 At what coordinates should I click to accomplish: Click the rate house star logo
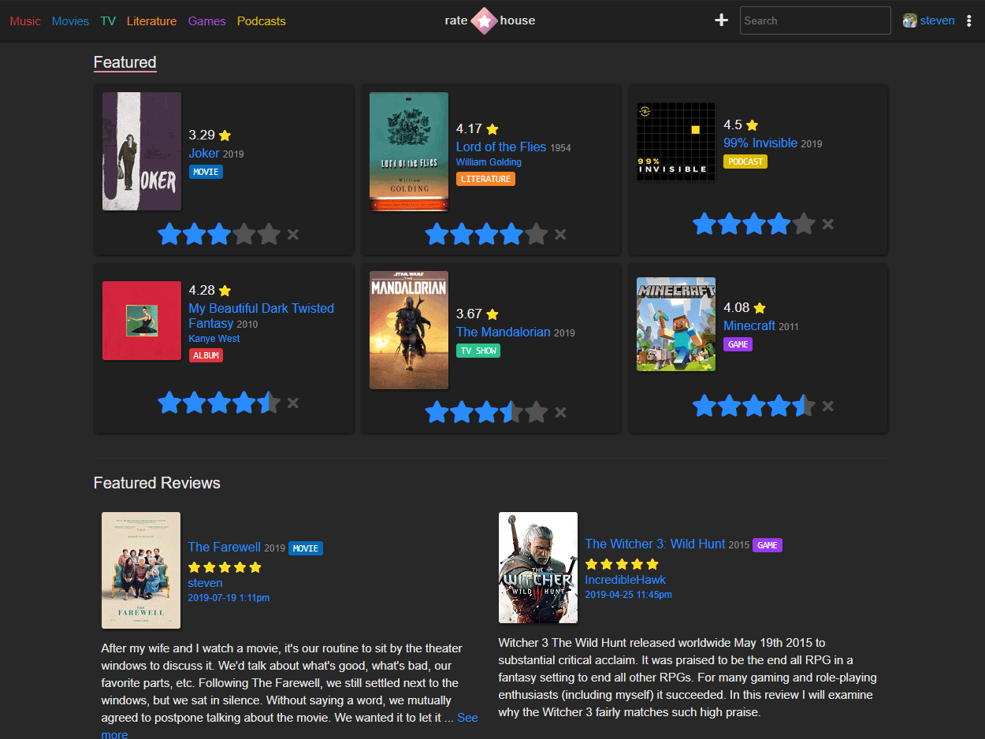(x=484, y=20)
